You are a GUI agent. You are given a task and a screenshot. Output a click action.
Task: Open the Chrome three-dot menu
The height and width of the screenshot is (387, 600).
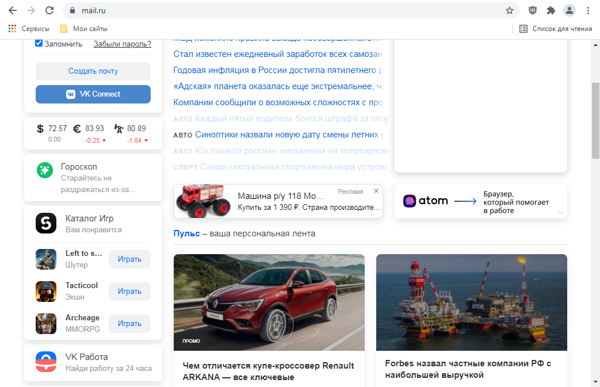(x=588, y=10)
